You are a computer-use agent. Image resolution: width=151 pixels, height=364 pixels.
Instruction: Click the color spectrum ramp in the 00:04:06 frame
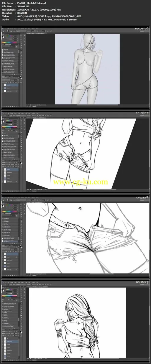pos(9,42)
